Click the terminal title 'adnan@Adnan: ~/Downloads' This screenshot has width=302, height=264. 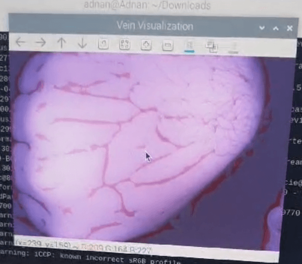[x=147, y=5]
